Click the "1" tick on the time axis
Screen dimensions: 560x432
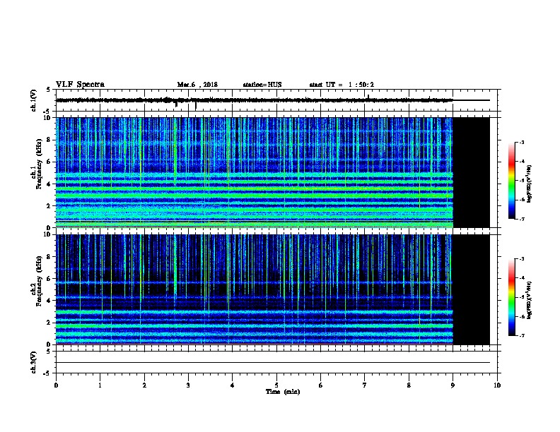(100, 385)
